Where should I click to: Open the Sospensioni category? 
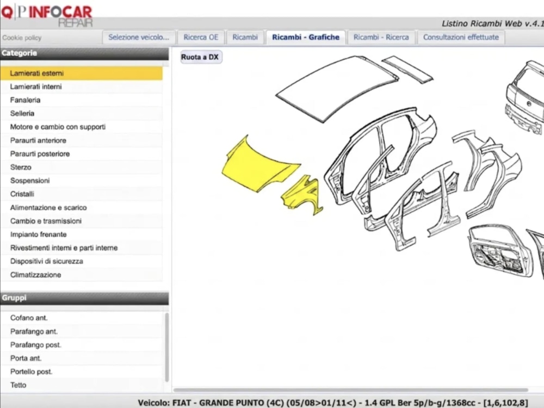(x=81, y=181)
